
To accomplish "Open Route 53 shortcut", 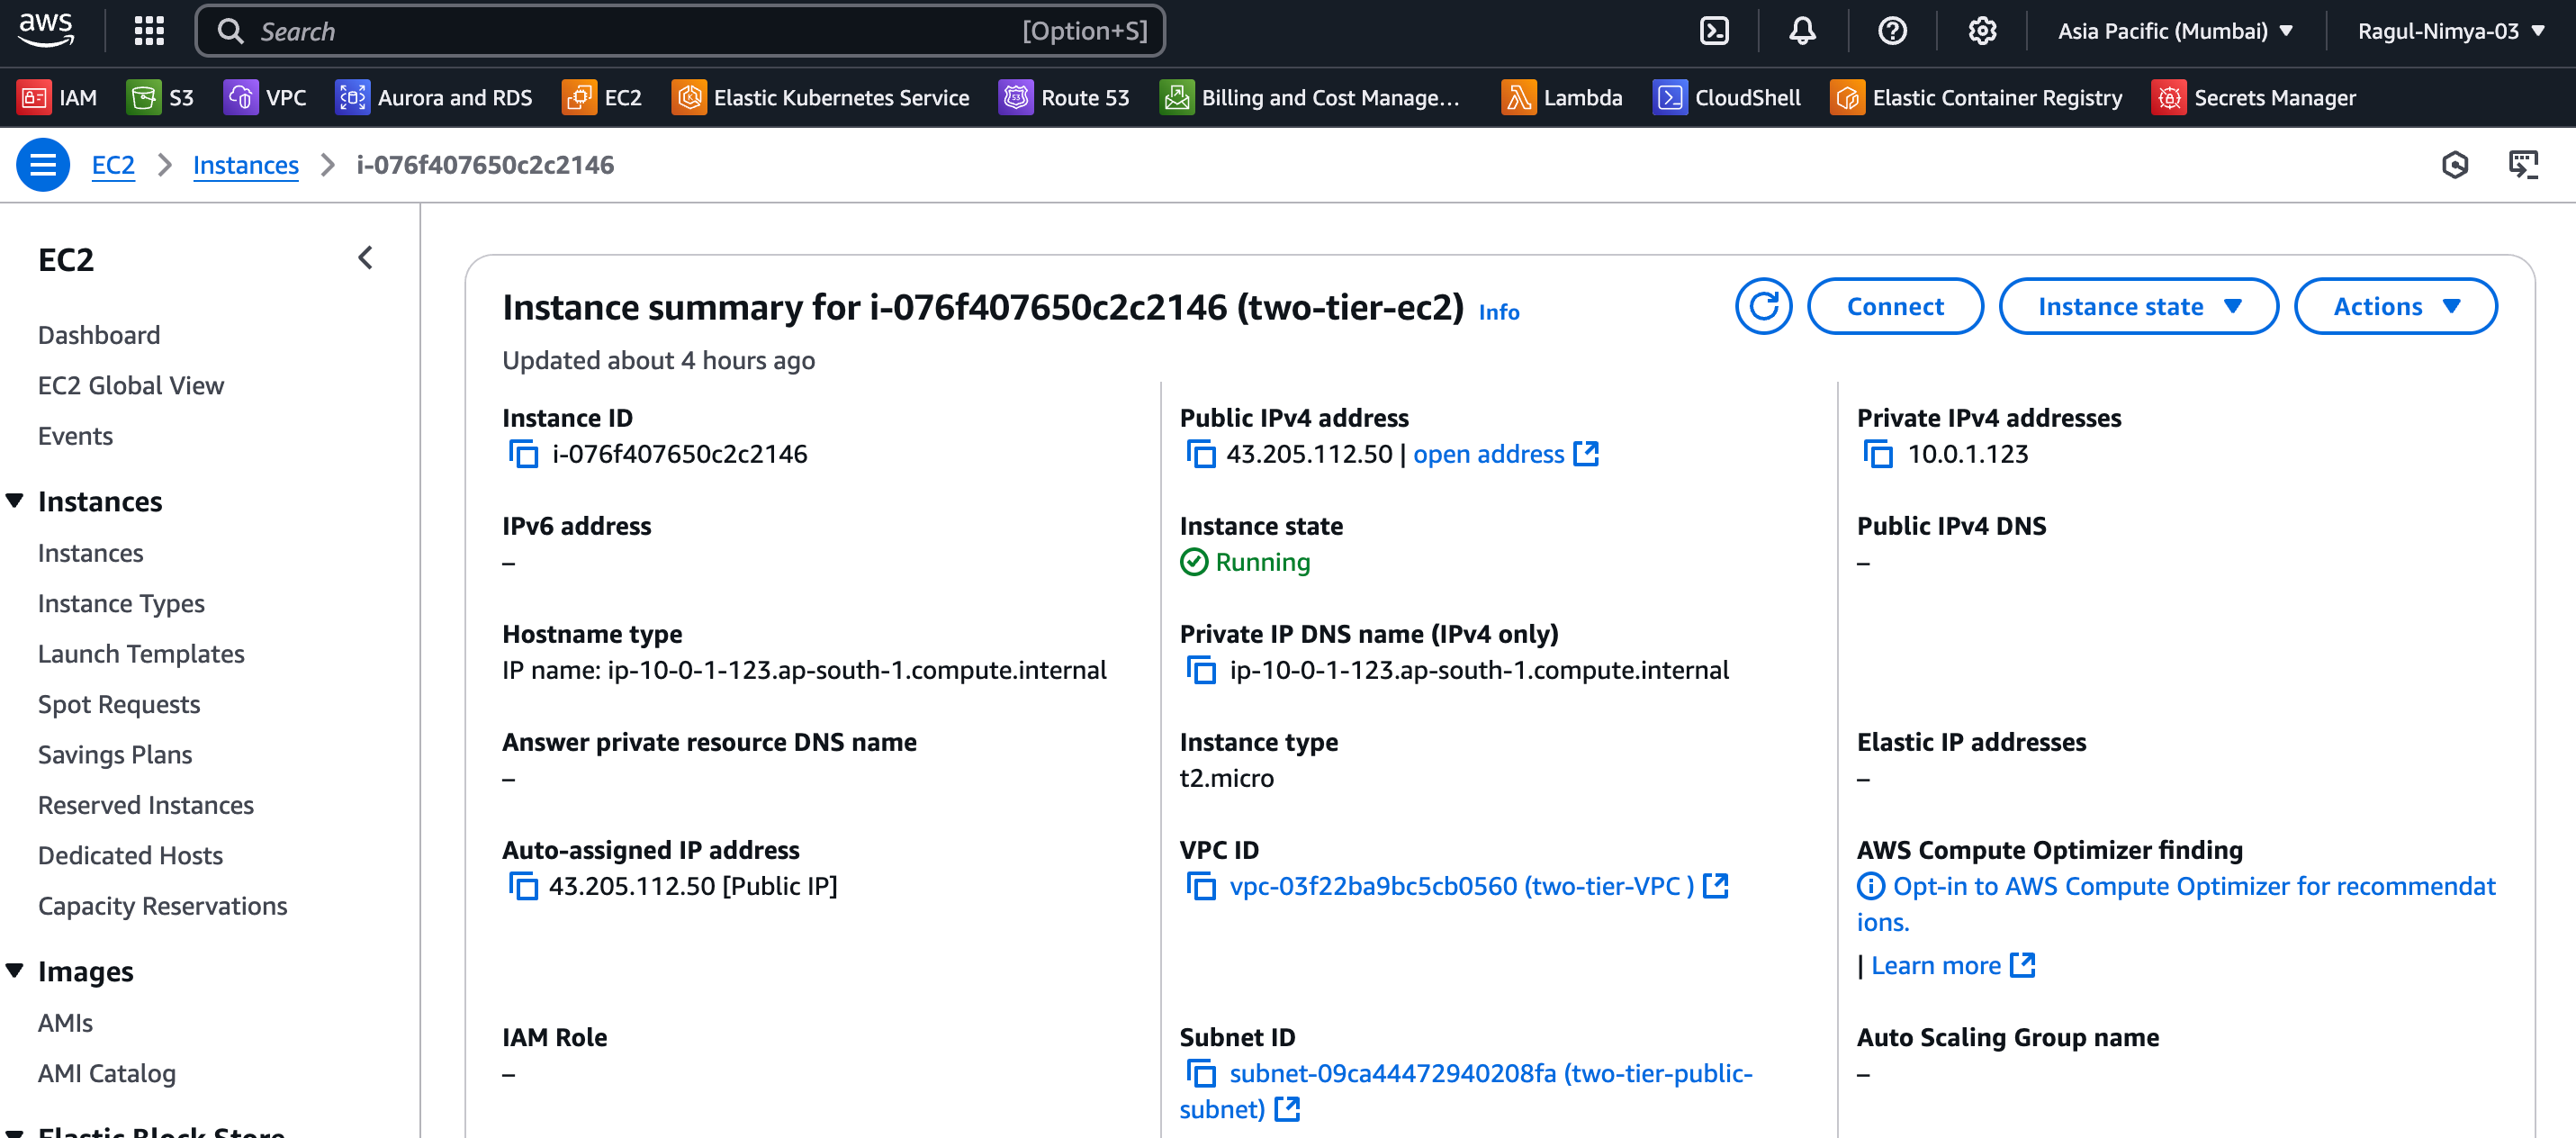I will click(x=1064, y=97).
